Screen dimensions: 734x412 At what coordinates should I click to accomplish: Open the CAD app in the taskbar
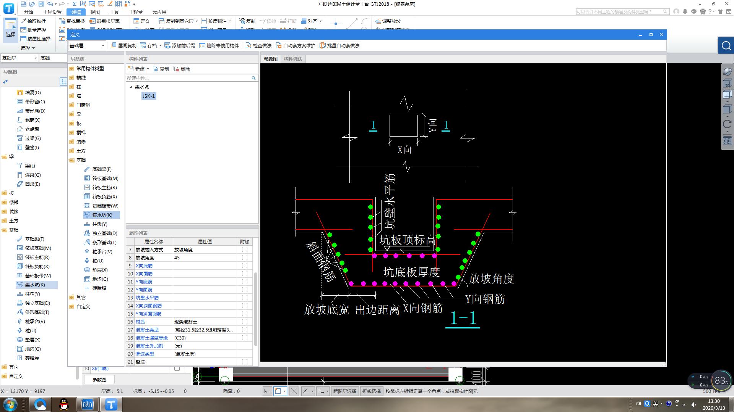88,404
